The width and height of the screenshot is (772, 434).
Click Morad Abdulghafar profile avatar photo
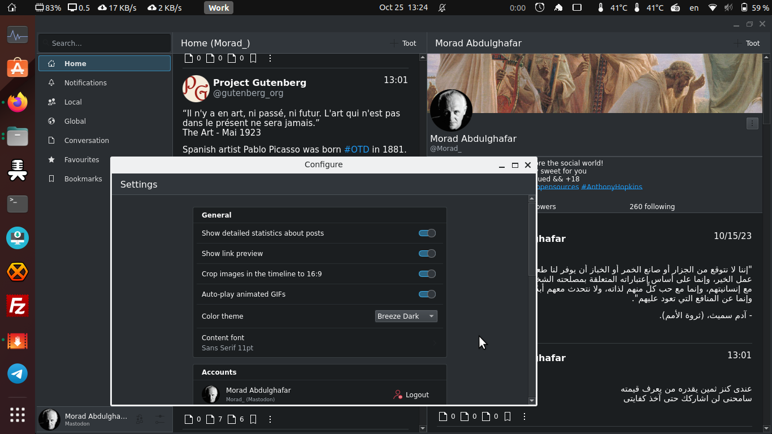(451, 110)
